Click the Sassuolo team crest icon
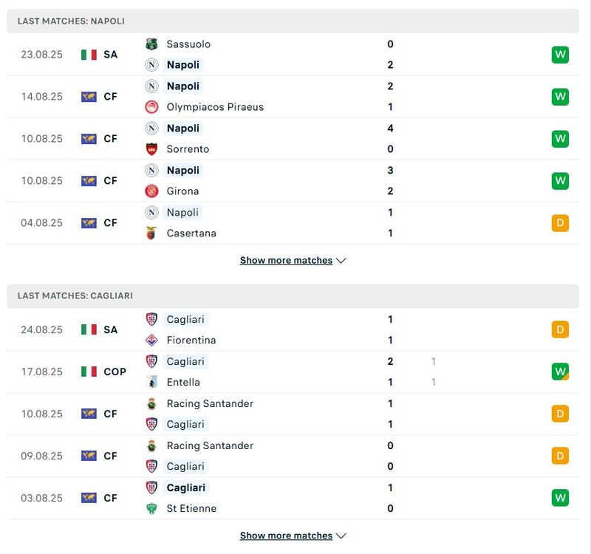Screen dimensions: 591x554 [151, 44]
